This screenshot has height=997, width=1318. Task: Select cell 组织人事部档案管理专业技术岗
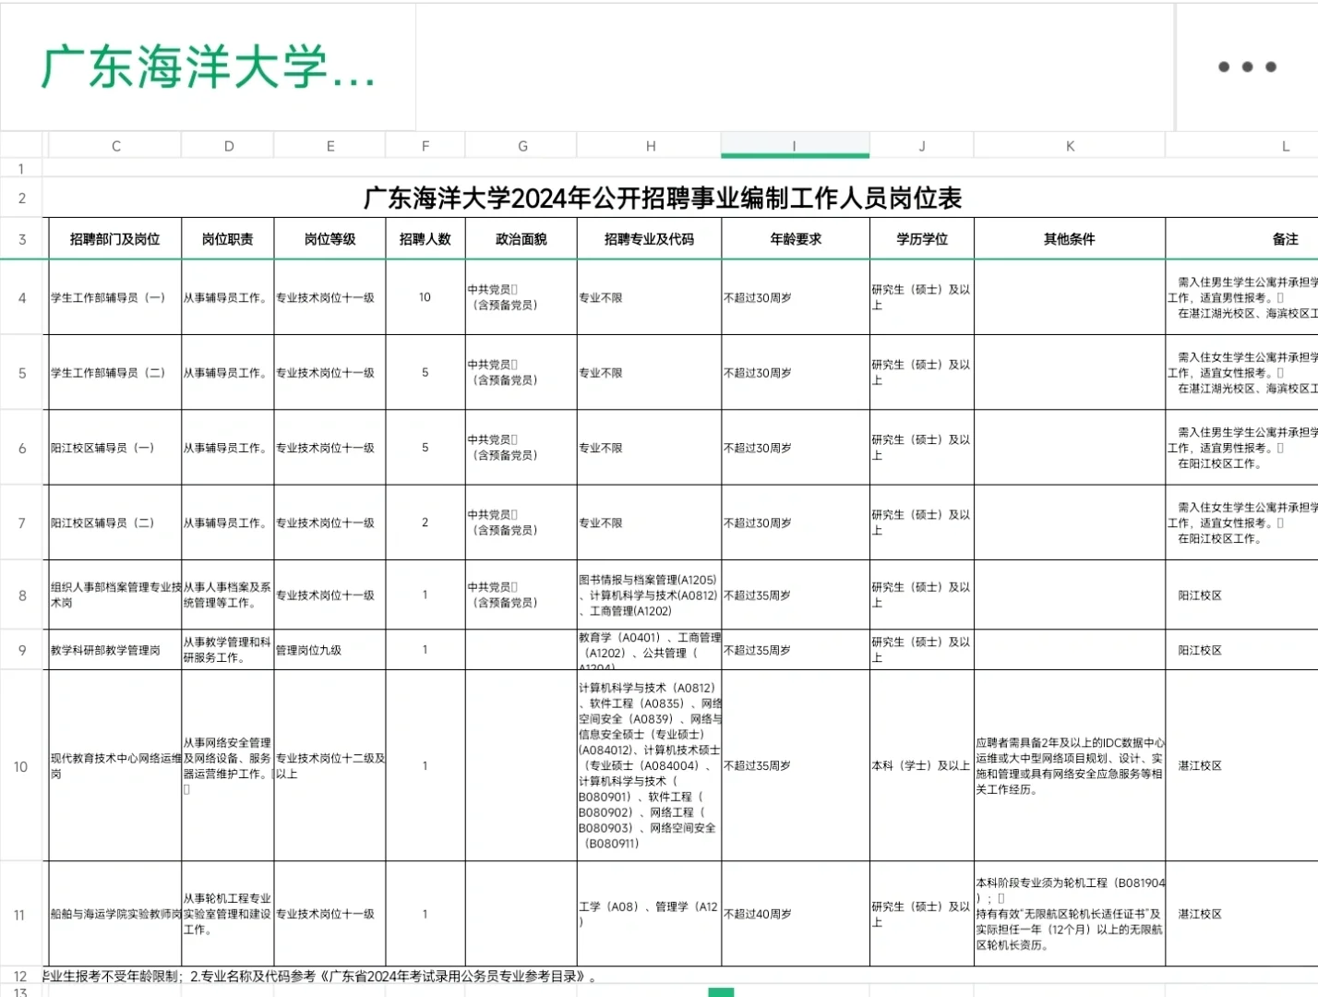(x=114, y=595)
